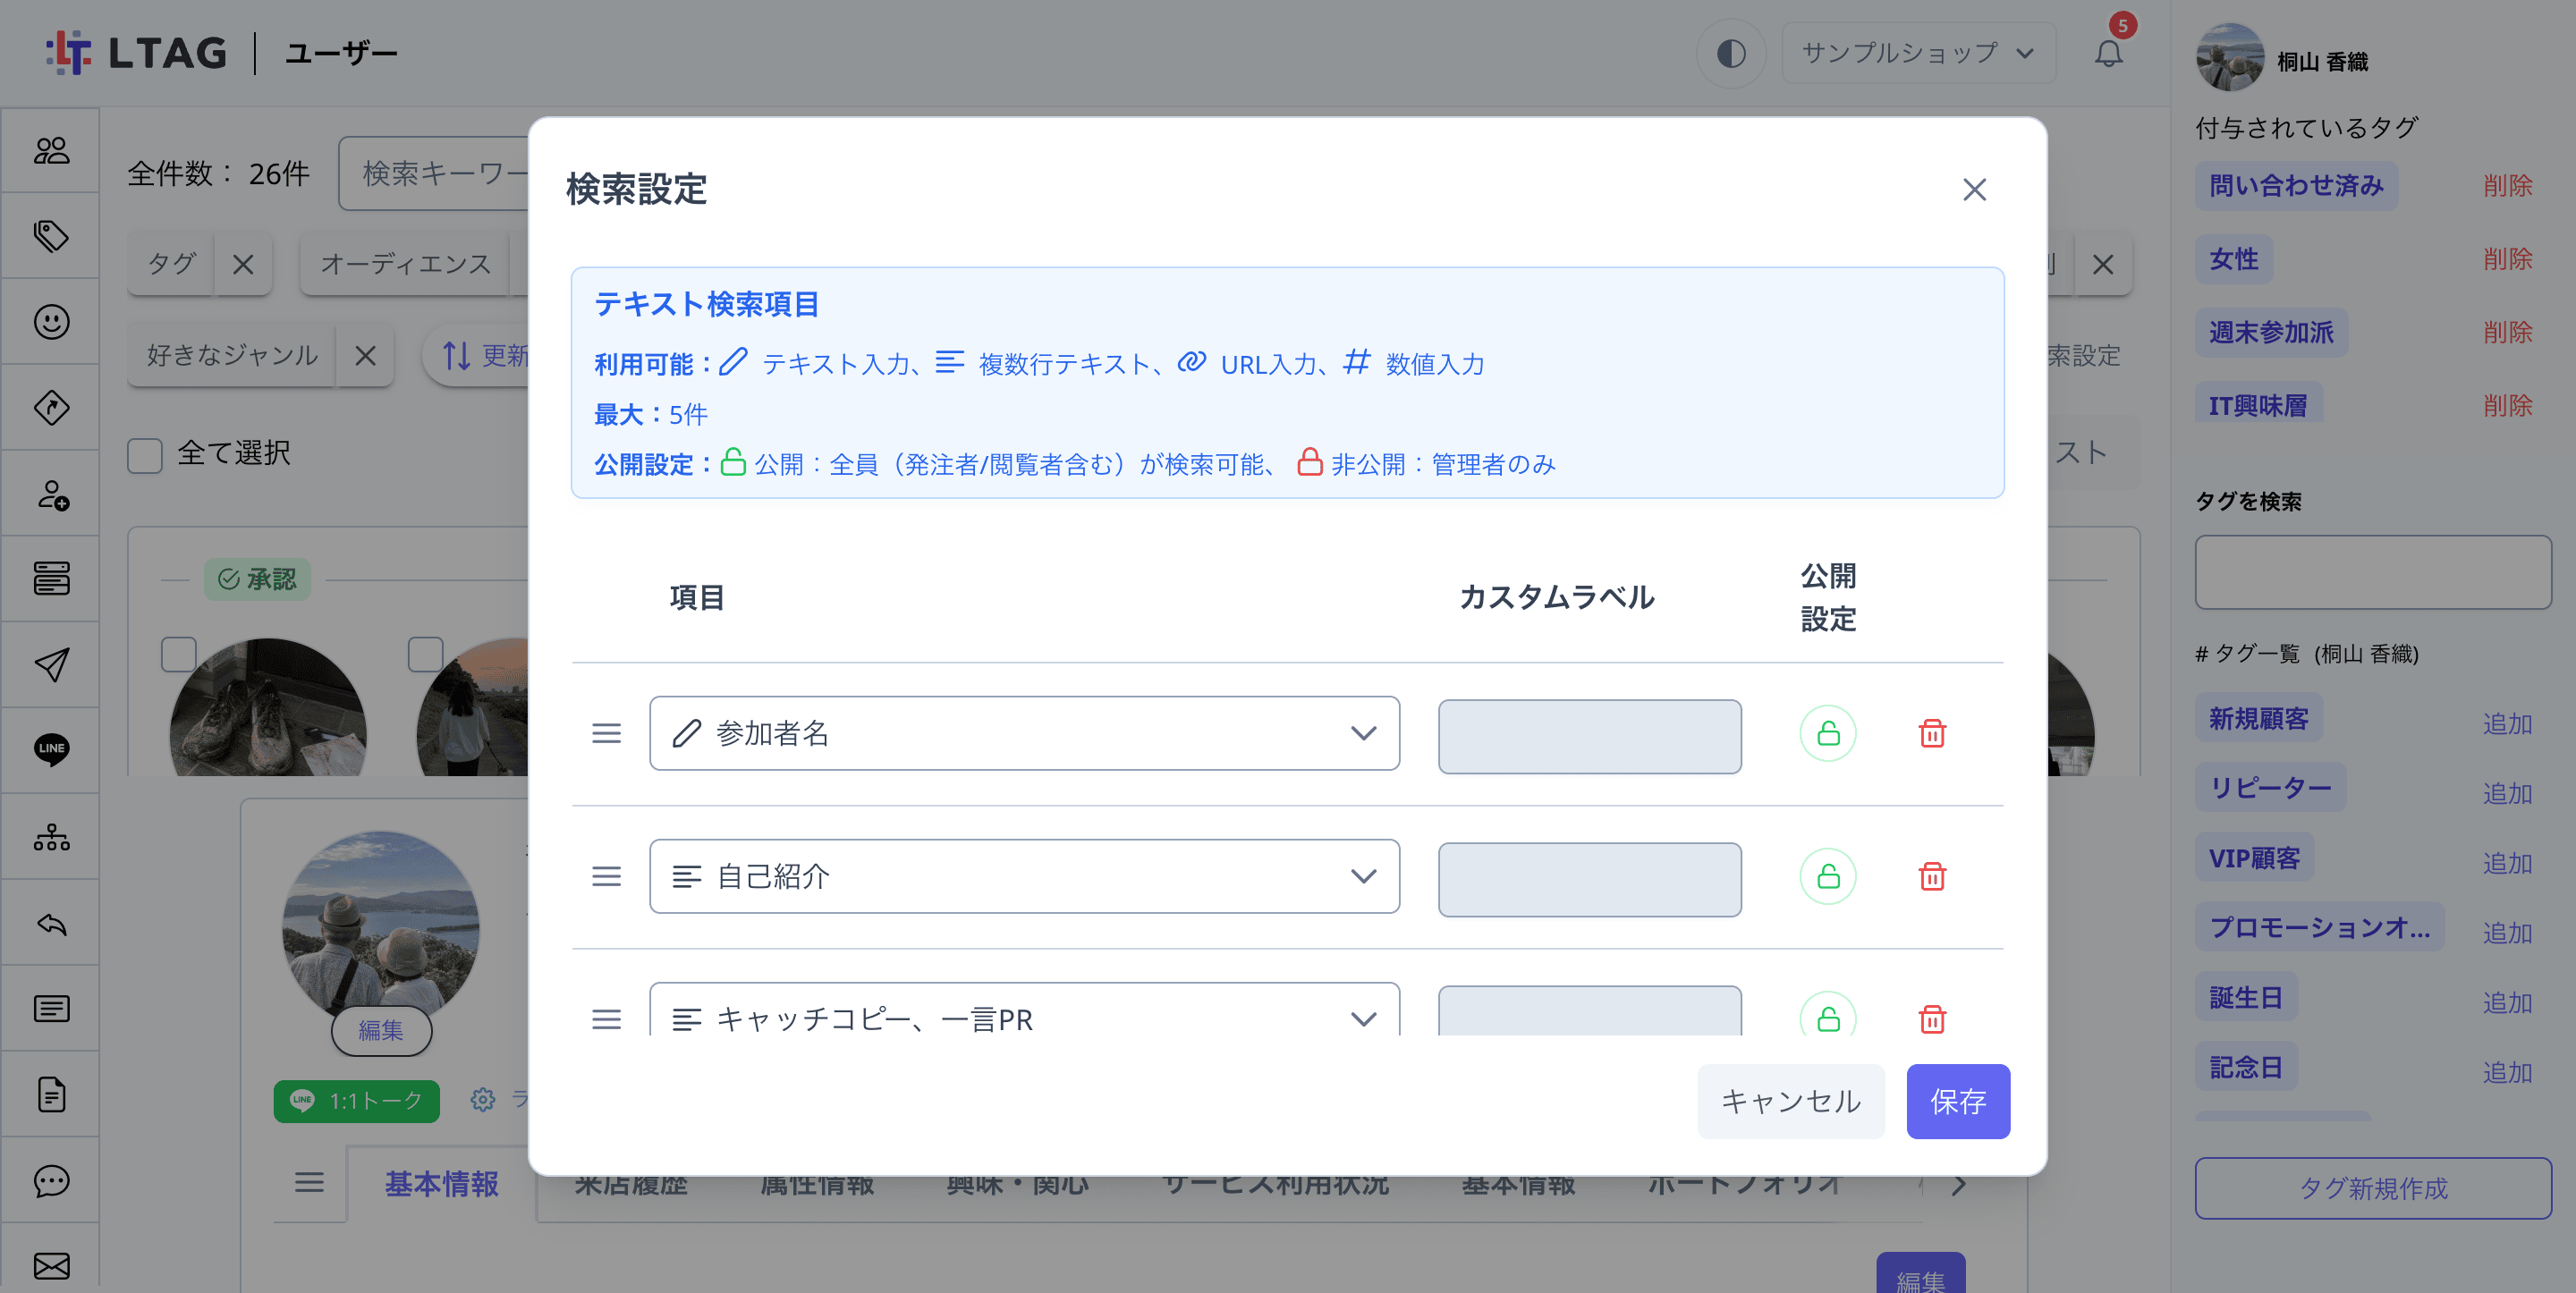Open the LINE icon in the sidebar
The width and height of the screenshot is (2576, 1293).
click(x=51, y=749)
